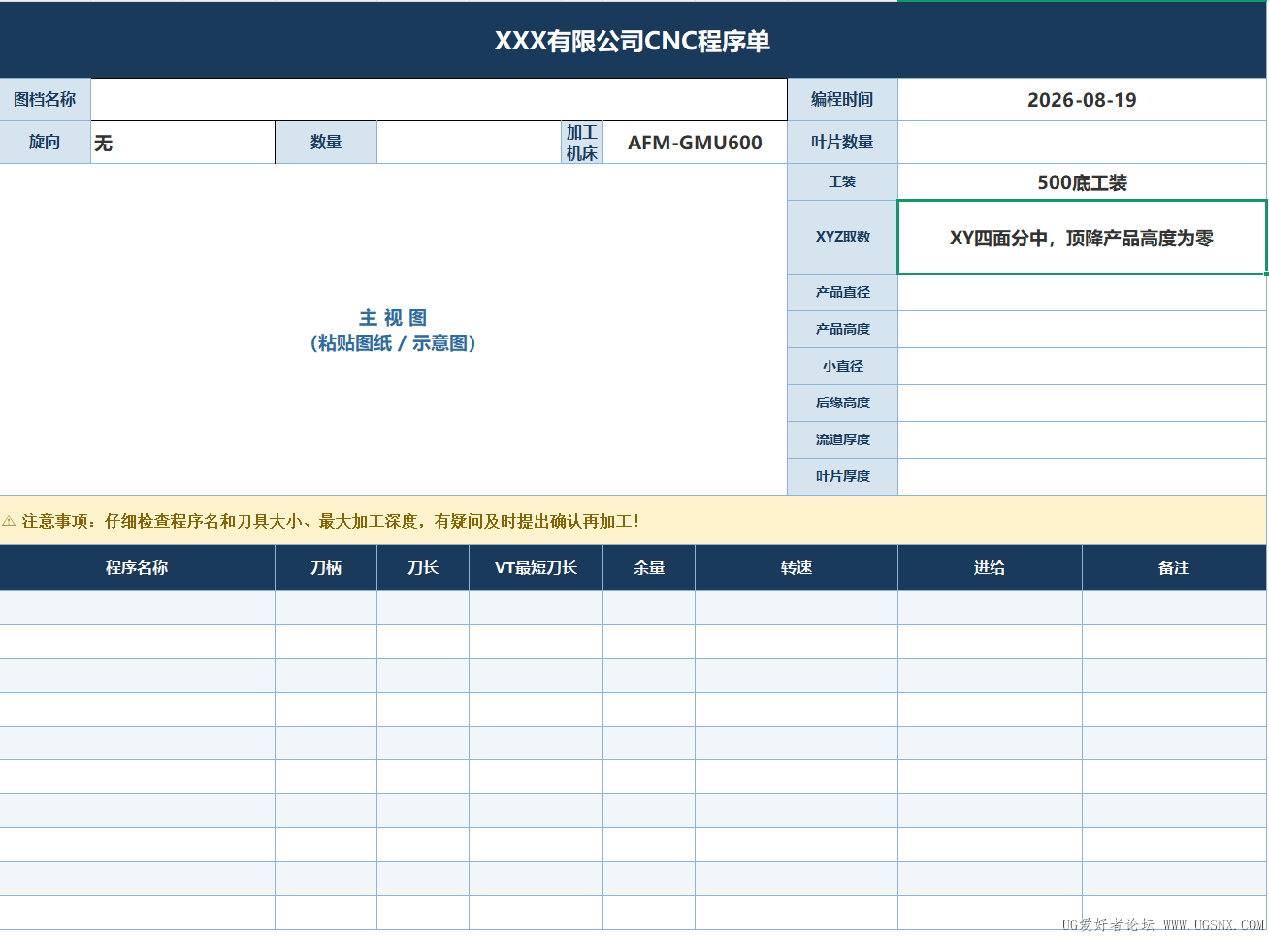Click the 叶片数量 label cell
The image size is (1269, 937).
tap(842, 143)
